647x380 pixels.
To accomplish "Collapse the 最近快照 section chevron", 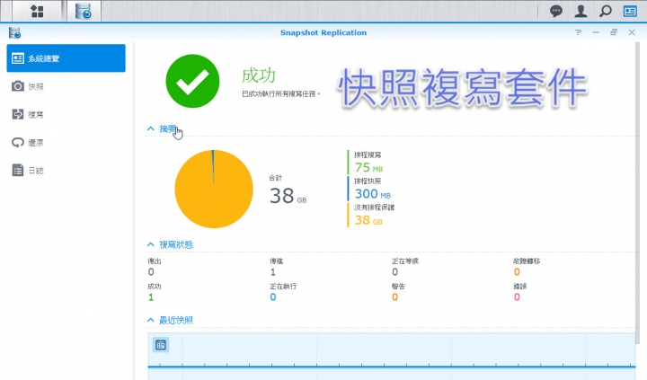I will (x=151, y=320).
